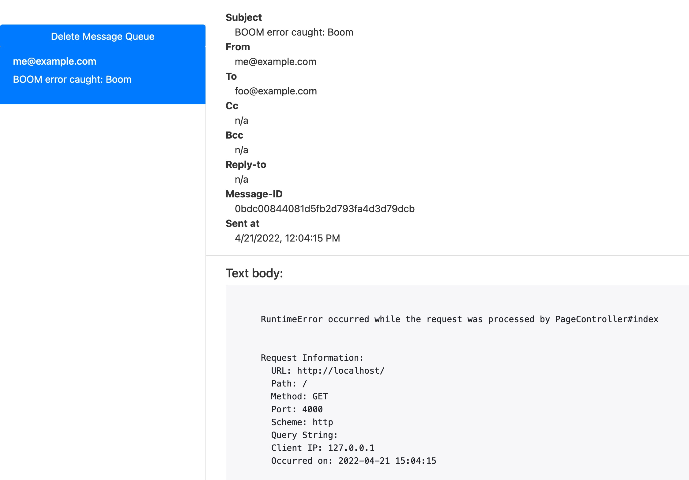Click the 'Occurred on: 2022-04-21 15:04:15' line
The image size is (689, 480).
coord(354,461)
